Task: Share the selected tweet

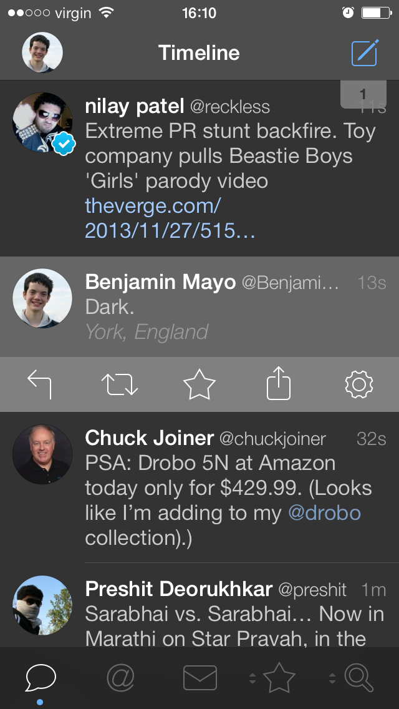Action: (279, 383)
